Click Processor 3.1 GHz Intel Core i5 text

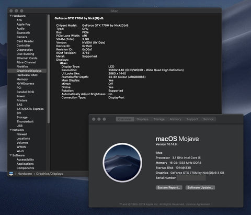[x=178, y=157]
